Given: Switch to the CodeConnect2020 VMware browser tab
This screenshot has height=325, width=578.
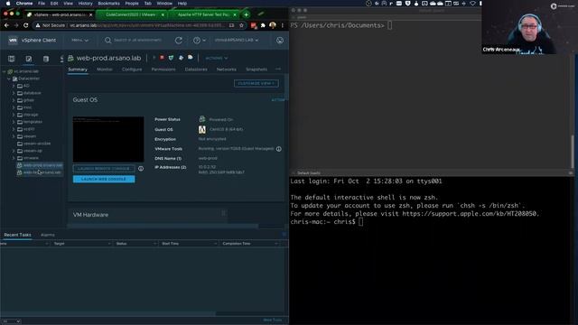Looking at the screenshot, I should tap(131, 14).
